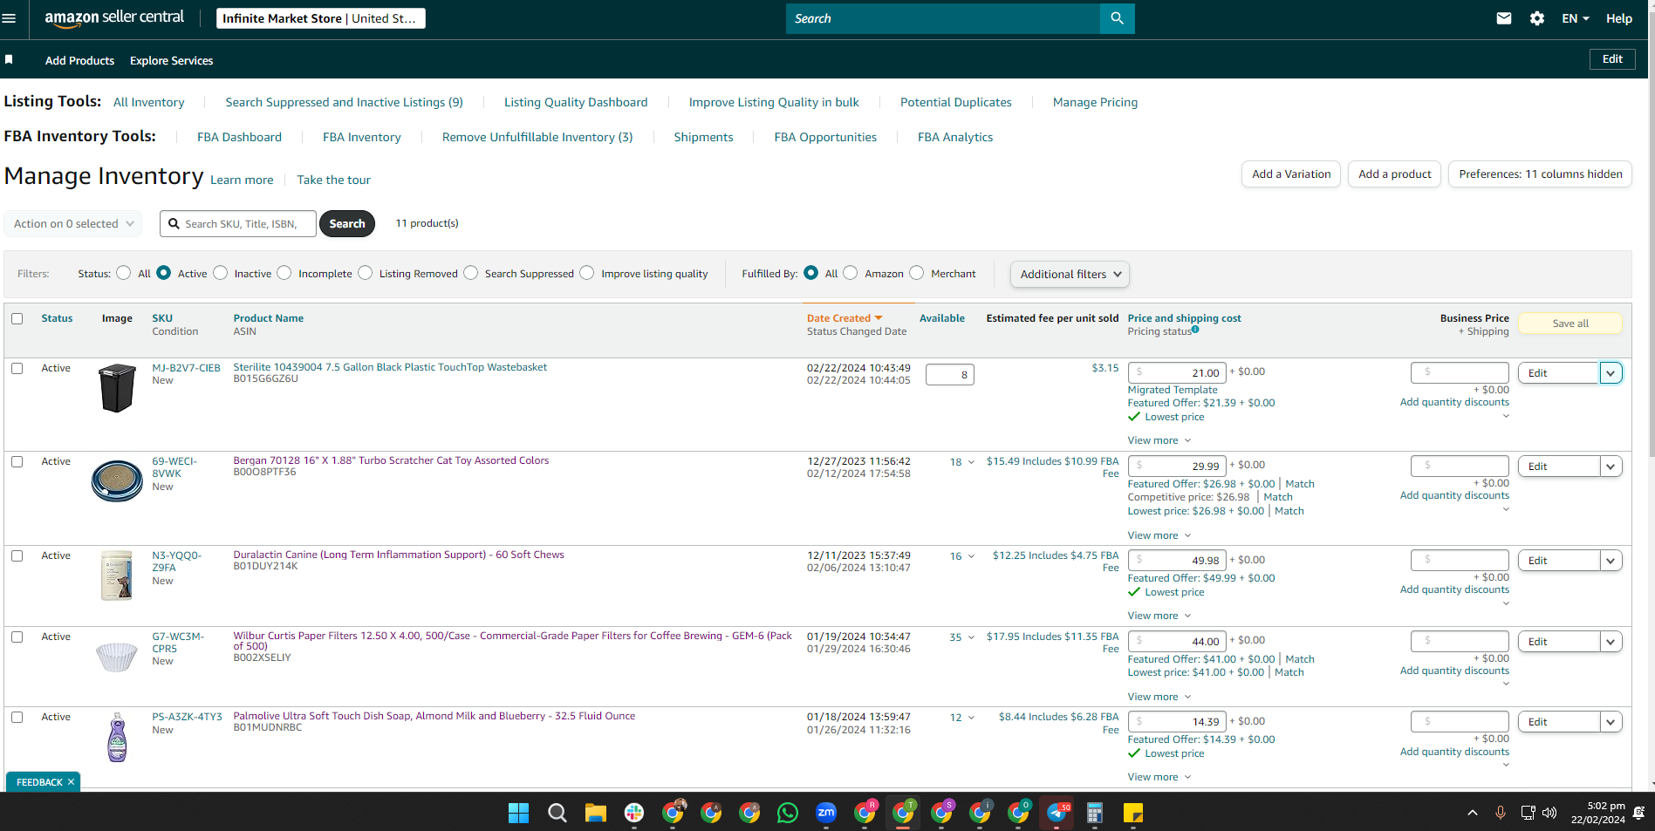
Task: Click the Add a product button
Action: (1394, 174)
